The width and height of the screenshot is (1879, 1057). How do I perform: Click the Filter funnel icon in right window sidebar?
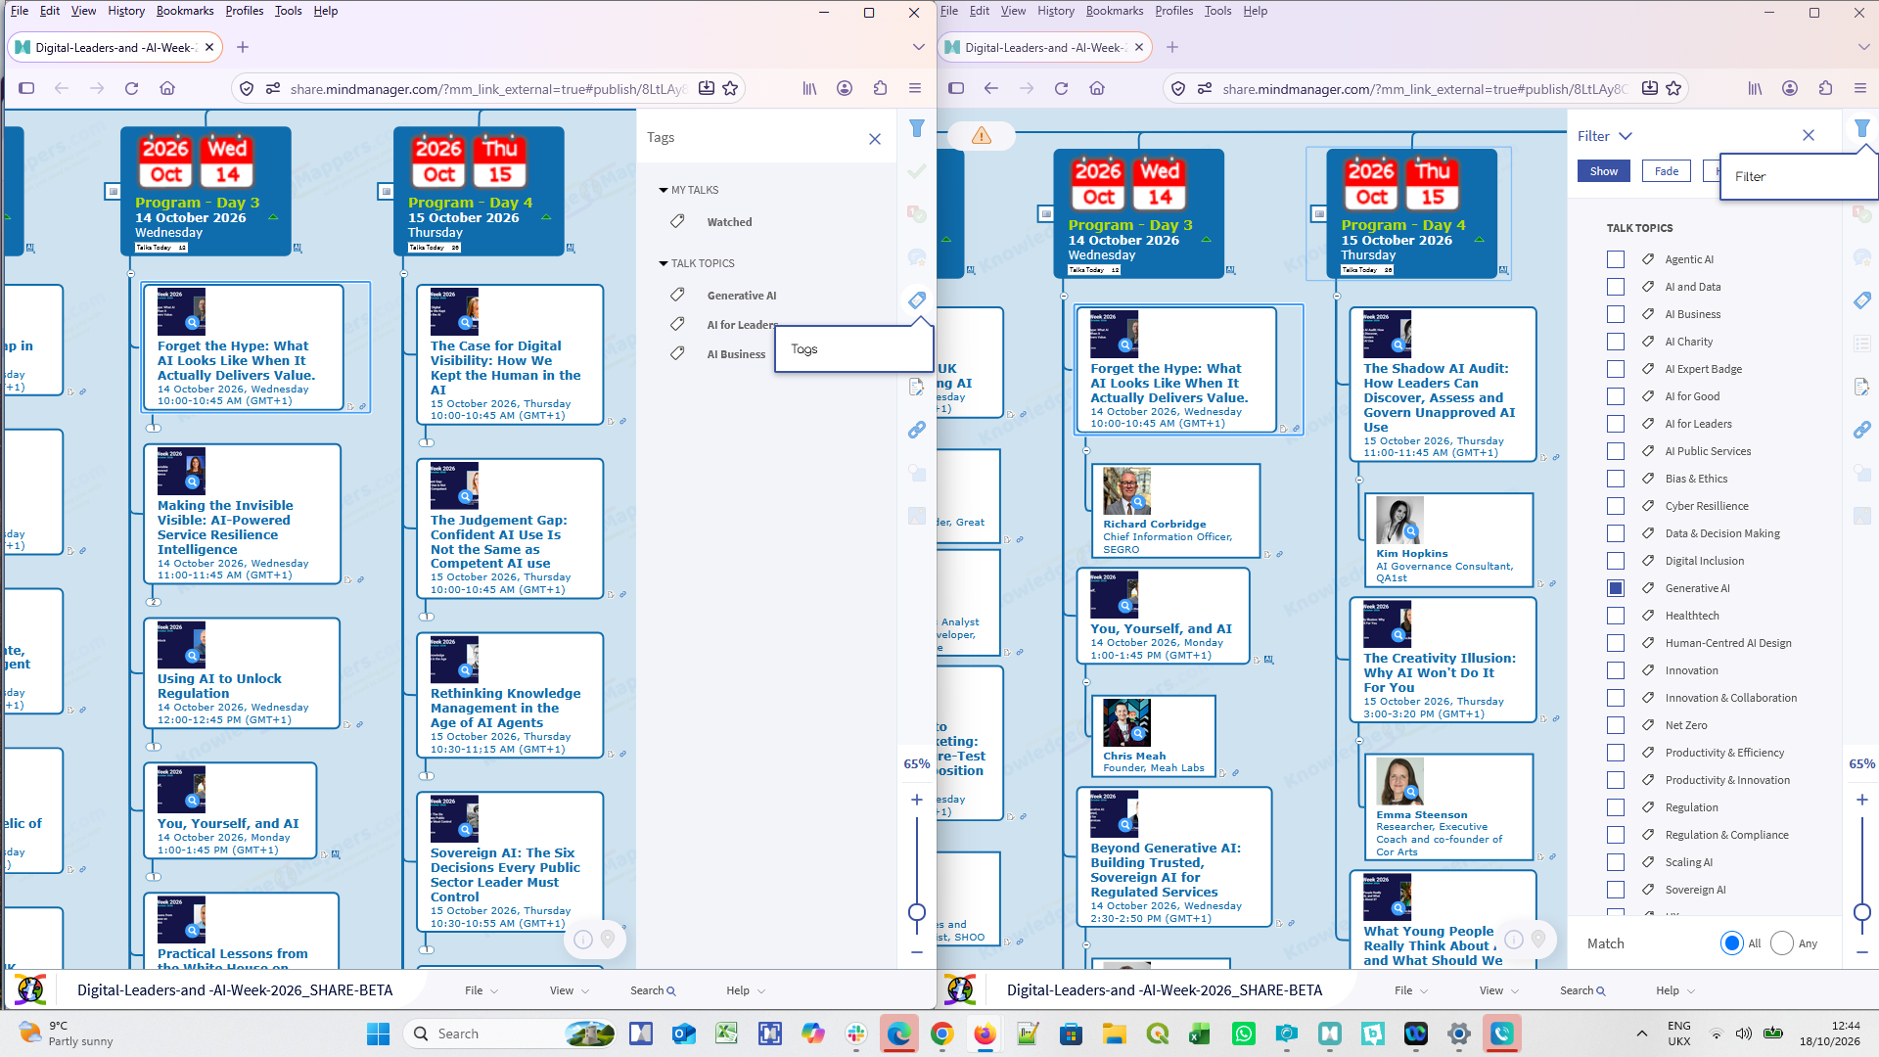(1862, 128)
